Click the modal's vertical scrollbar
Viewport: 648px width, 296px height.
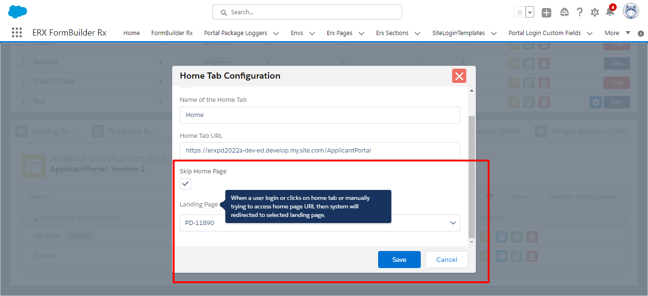pos(471,175)
